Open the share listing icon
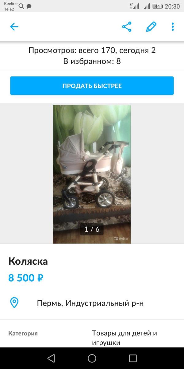Screen dimensions: 184x369 click(127, 26)
